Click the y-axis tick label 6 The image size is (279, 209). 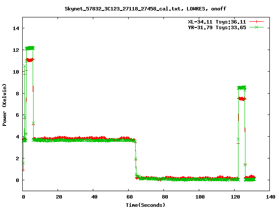pyautogui.click(x=17, y=115)
